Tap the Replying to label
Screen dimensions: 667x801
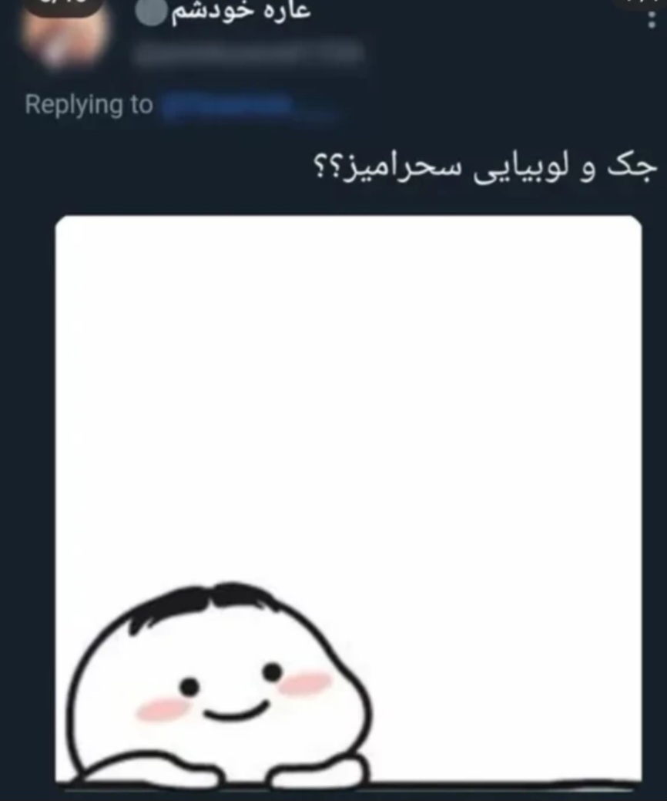(89, 105)
